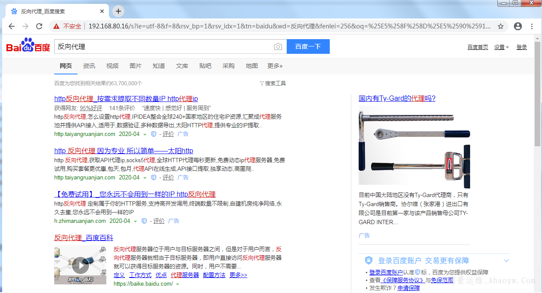Expand the 设置 dropdown menu

pos(502,47)
